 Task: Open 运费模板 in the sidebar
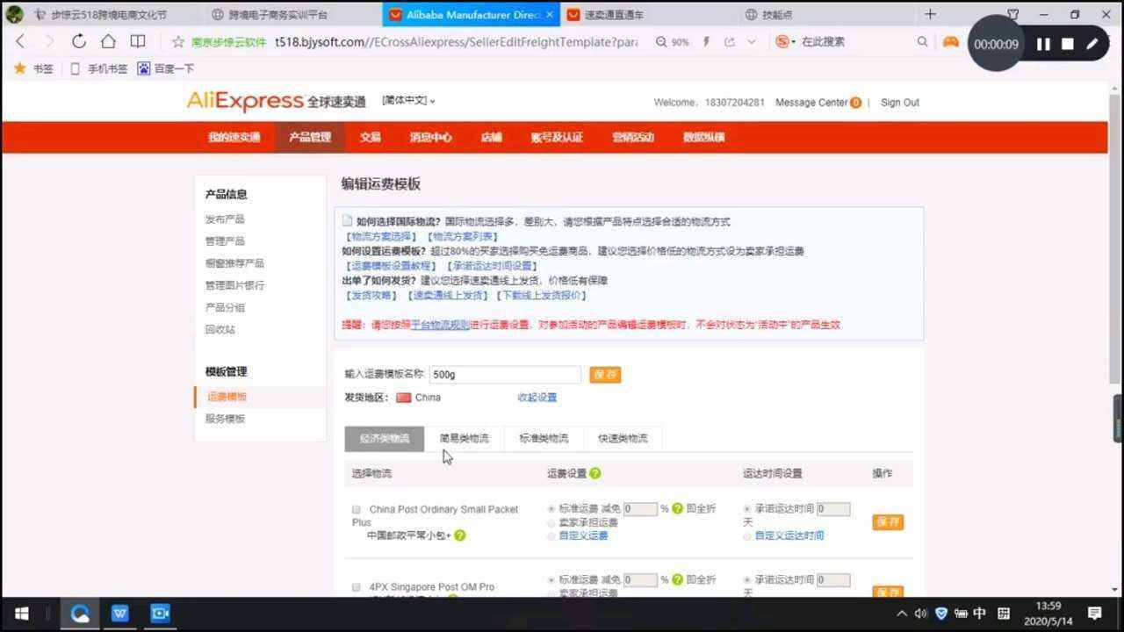(x=227, y=397)
